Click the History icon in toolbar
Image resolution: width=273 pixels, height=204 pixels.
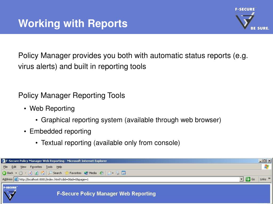[x=102, y=173]
